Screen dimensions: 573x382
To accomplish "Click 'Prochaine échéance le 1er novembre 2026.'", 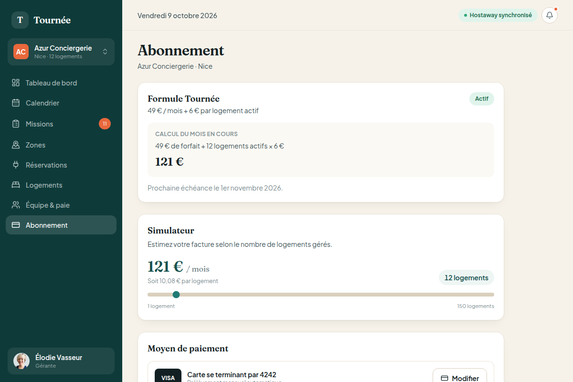I will (215, 188).
